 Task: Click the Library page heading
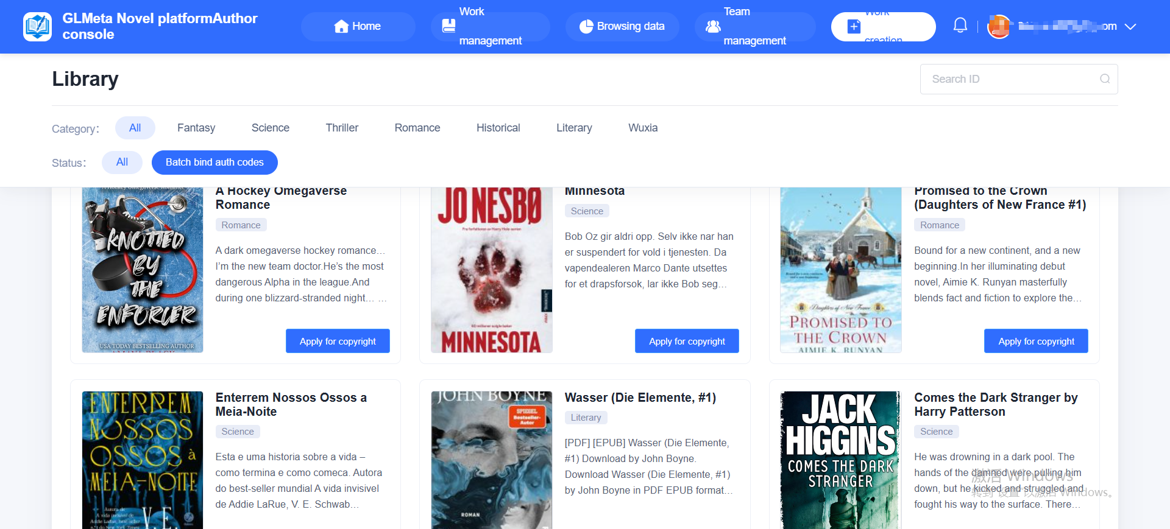[85, 79]
